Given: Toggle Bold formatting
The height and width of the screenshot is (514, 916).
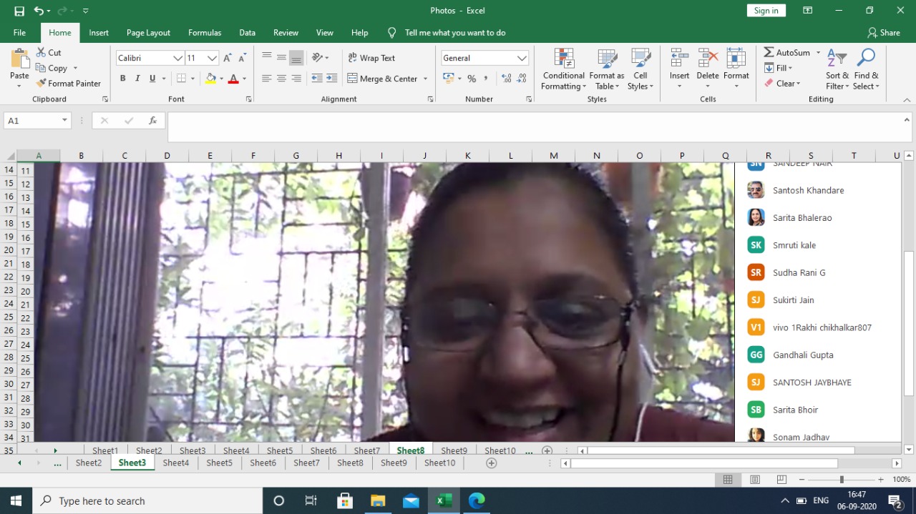Looking at the screenshot, I should [x=123, y=79].
